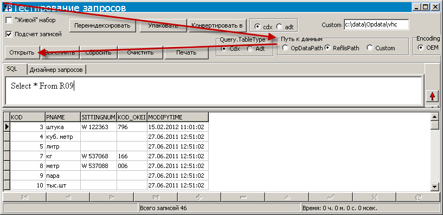
Task: Insert record with plus navigator button
Action: [200, 198]
